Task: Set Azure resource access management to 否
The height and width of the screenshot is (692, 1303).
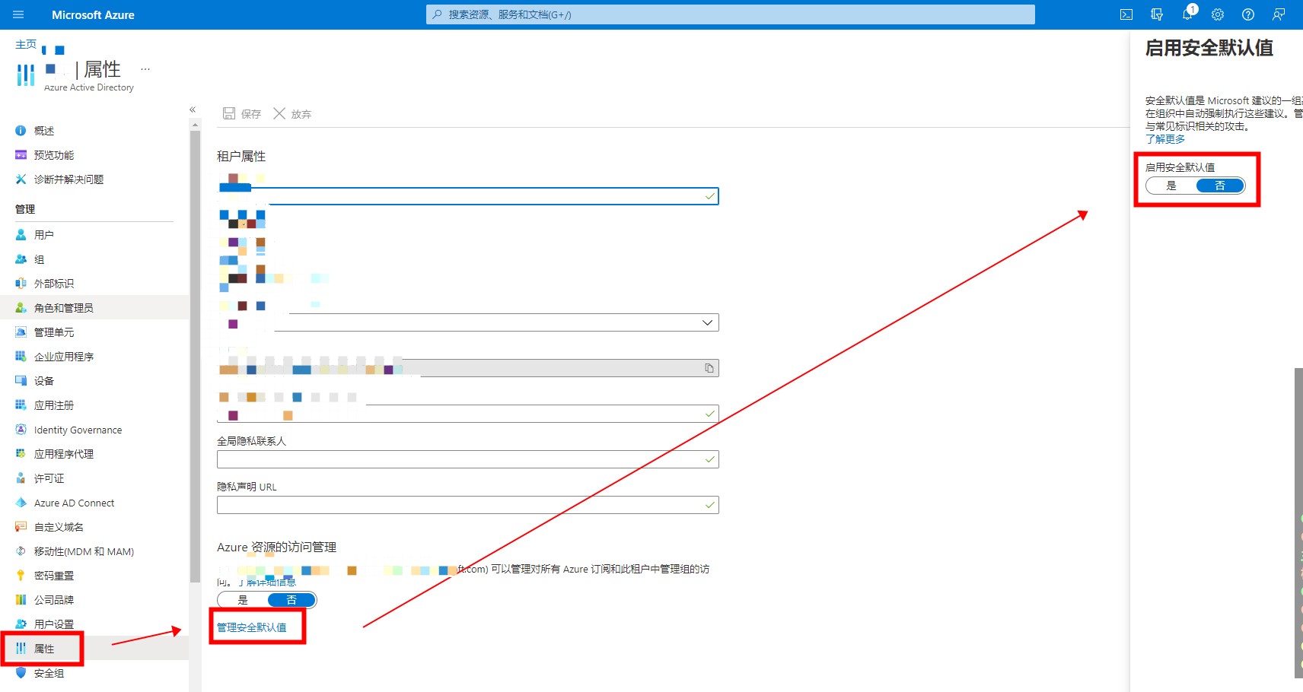Action: click(x=292, y=600)
